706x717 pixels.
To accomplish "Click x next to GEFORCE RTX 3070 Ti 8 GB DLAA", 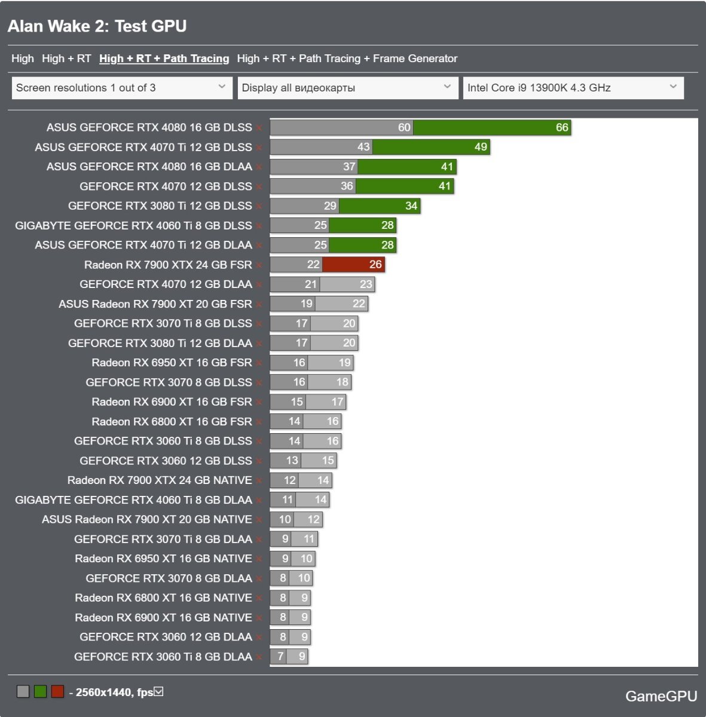I will click(259, 540).
